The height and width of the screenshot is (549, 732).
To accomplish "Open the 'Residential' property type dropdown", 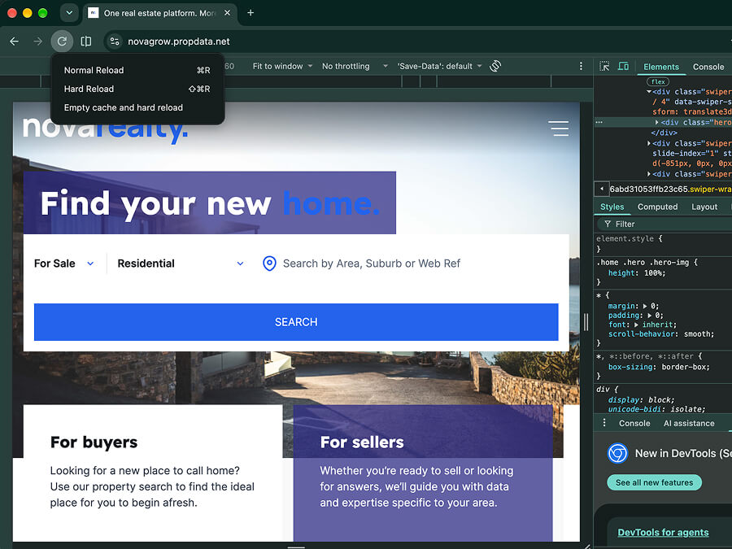I will [181, 264].
